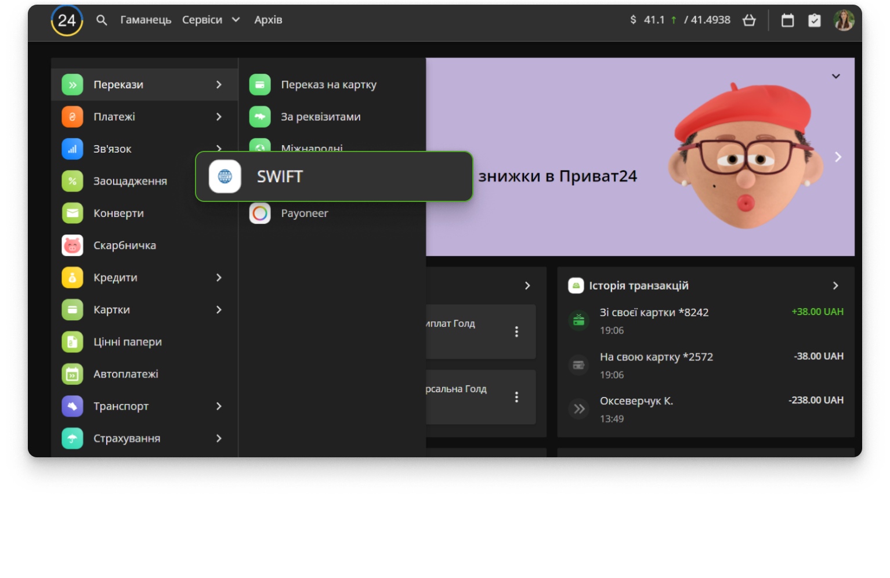Show next promo banner slide
This screenshot has height=578, width=890.
coord(838,157)
